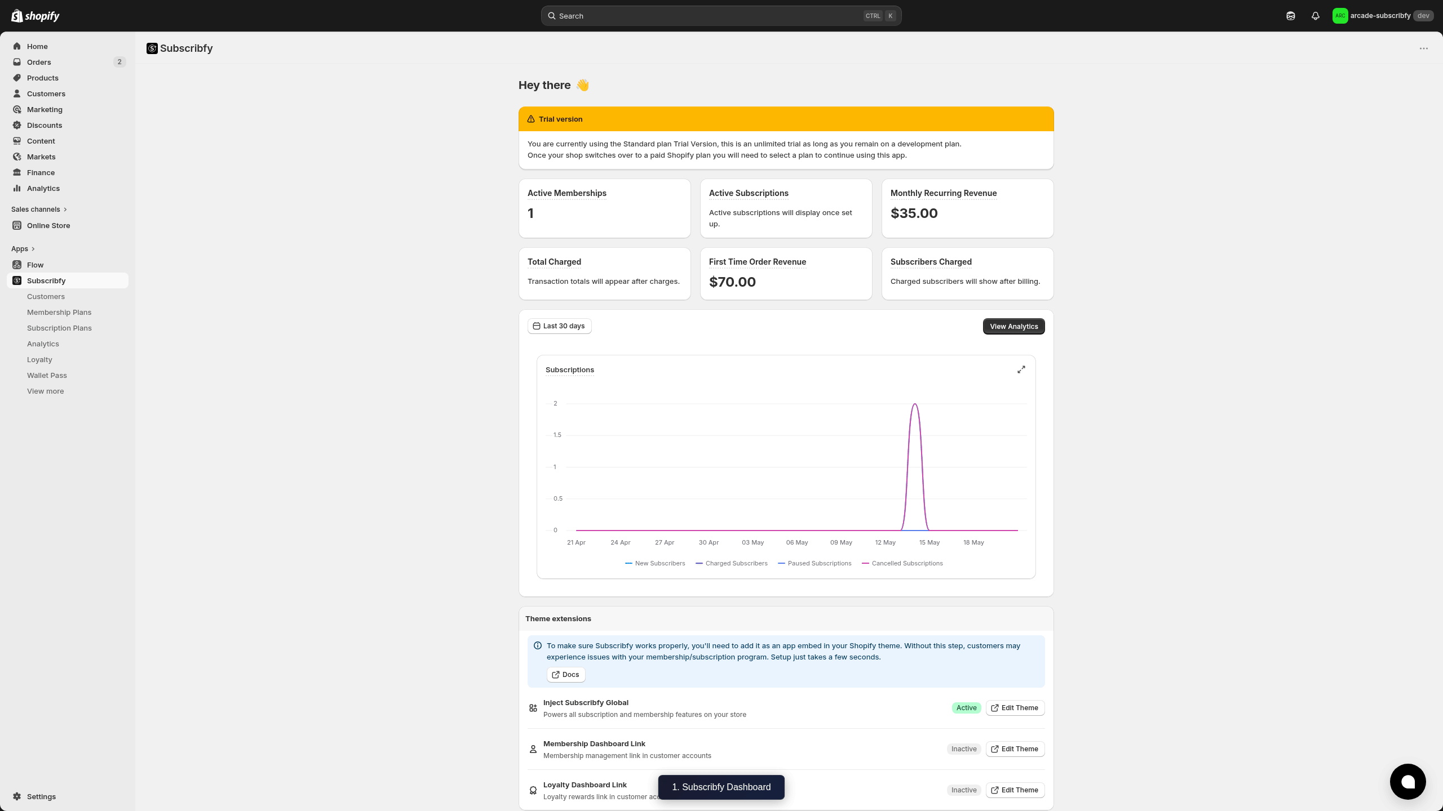Viewport: 1443px width, 811px height.
Task: Open the Docs link button
Action: pos(566,675)
